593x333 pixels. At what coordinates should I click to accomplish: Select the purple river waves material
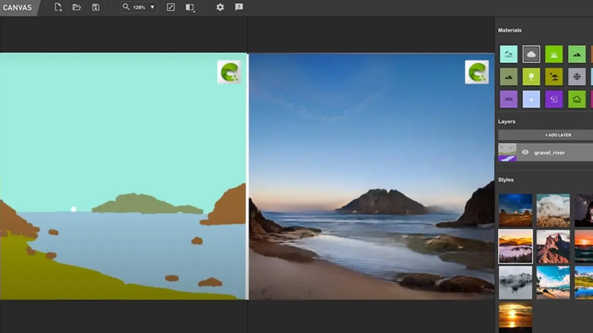pos(509,99)
